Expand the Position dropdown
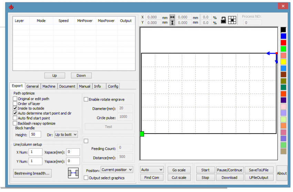Image resolution: width=293 pixels, height=192 pixels. tap(117, 170)
